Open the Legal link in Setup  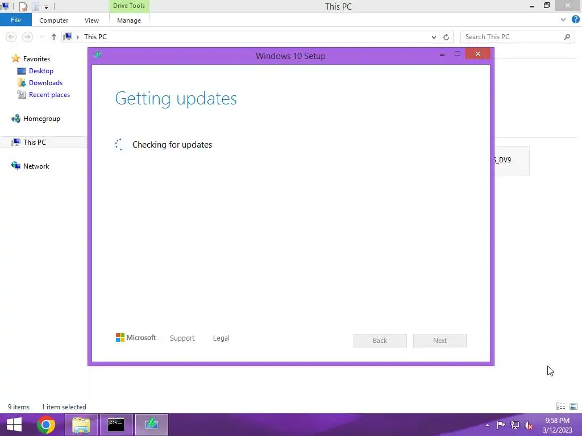point(221,338)
